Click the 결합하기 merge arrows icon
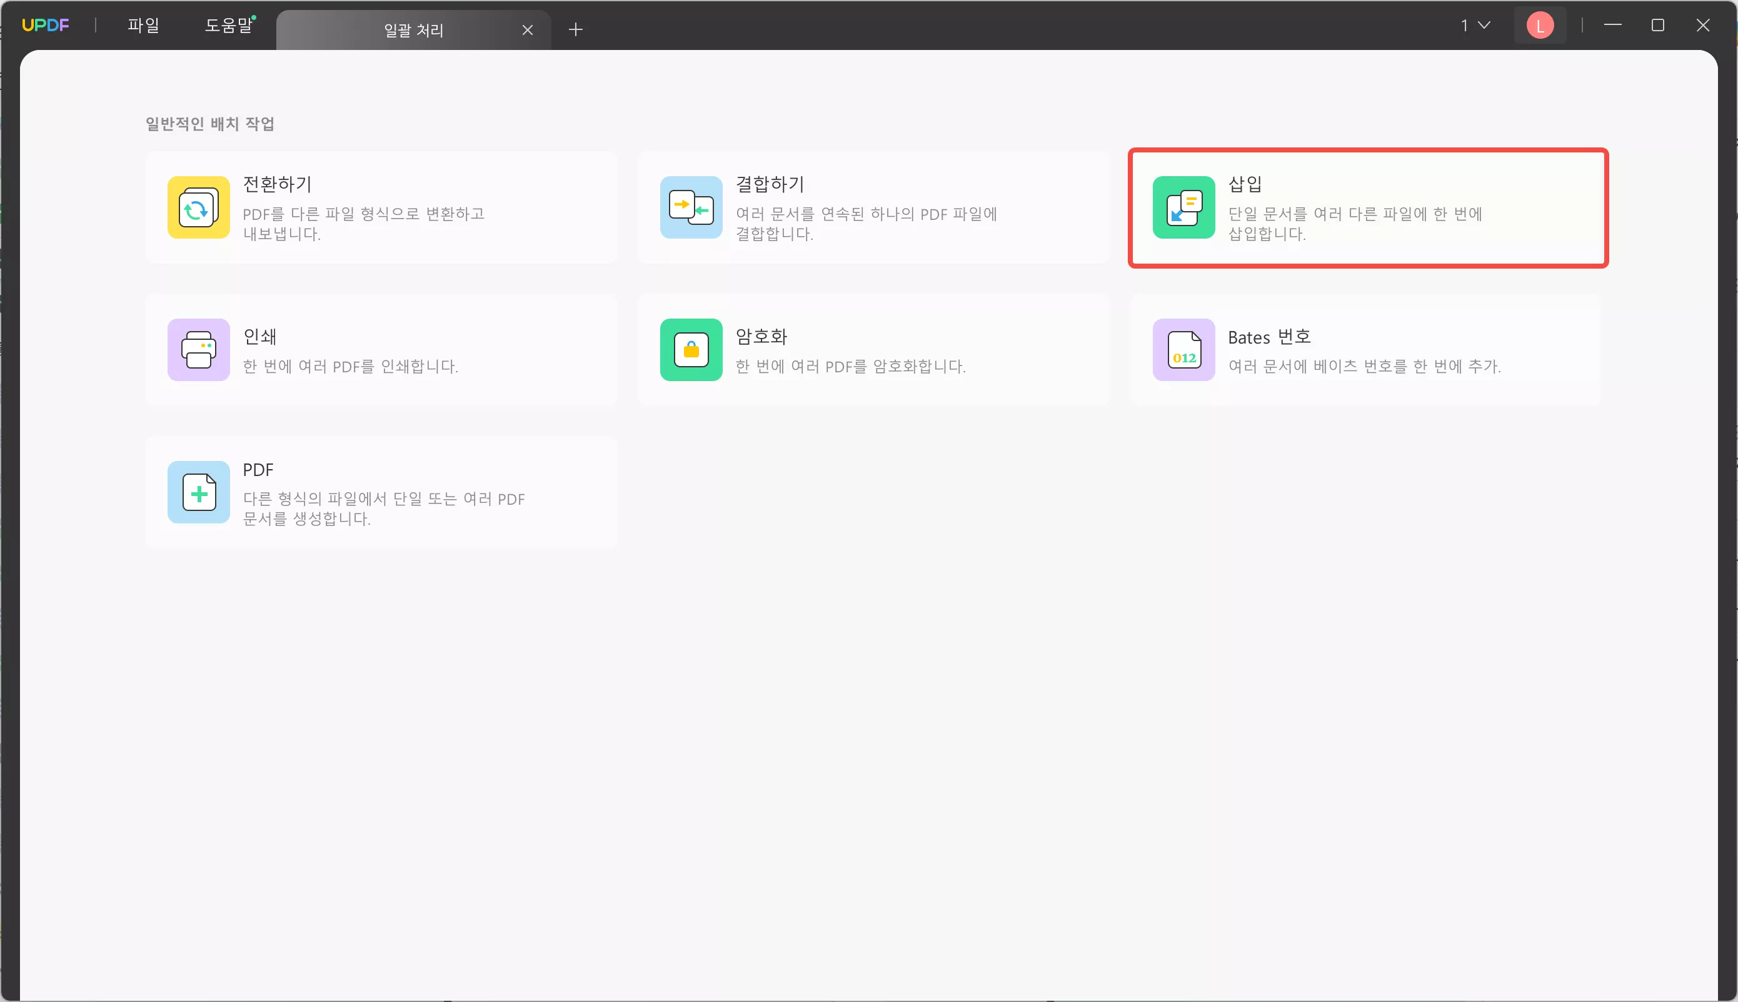The image size is (1738, 1002). (x=691, y=208)
